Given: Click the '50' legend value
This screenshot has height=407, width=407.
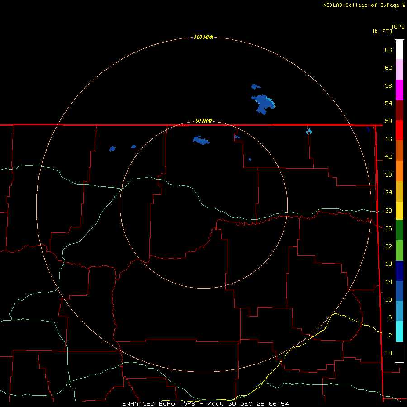Looking at the screenshot, I should [x=388, y=121].
